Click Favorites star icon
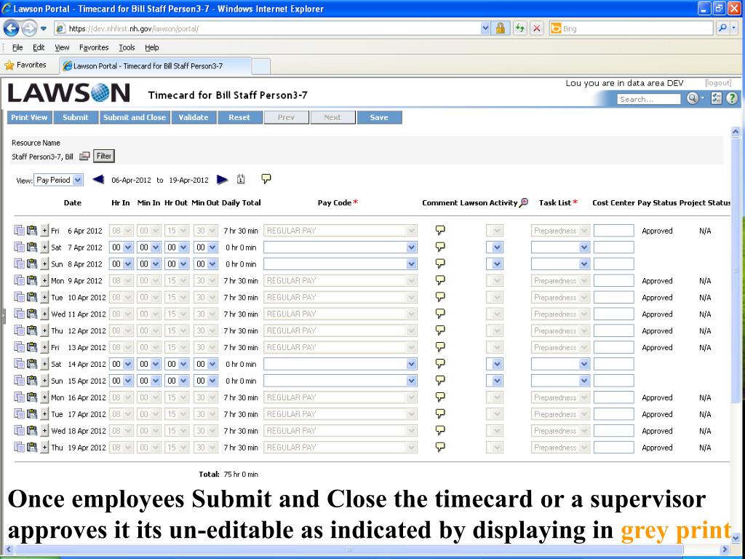Image resolution: width=745 pixels, height=559 pixels. [9, 65]
